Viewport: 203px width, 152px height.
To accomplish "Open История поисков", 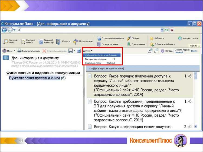I will coord(188,38).
